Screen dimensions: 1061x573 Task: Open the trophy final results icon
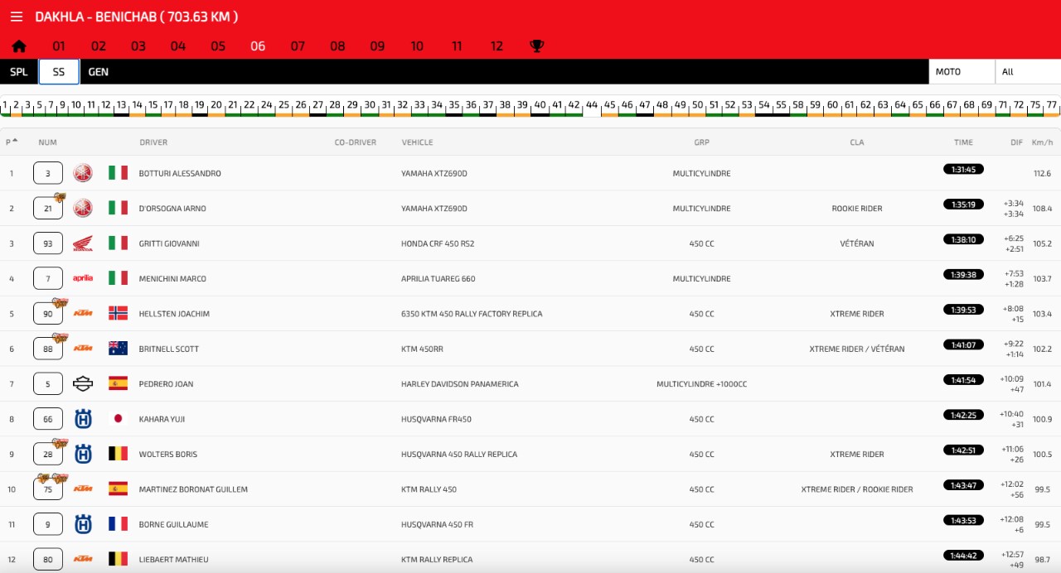click(537, 46)
